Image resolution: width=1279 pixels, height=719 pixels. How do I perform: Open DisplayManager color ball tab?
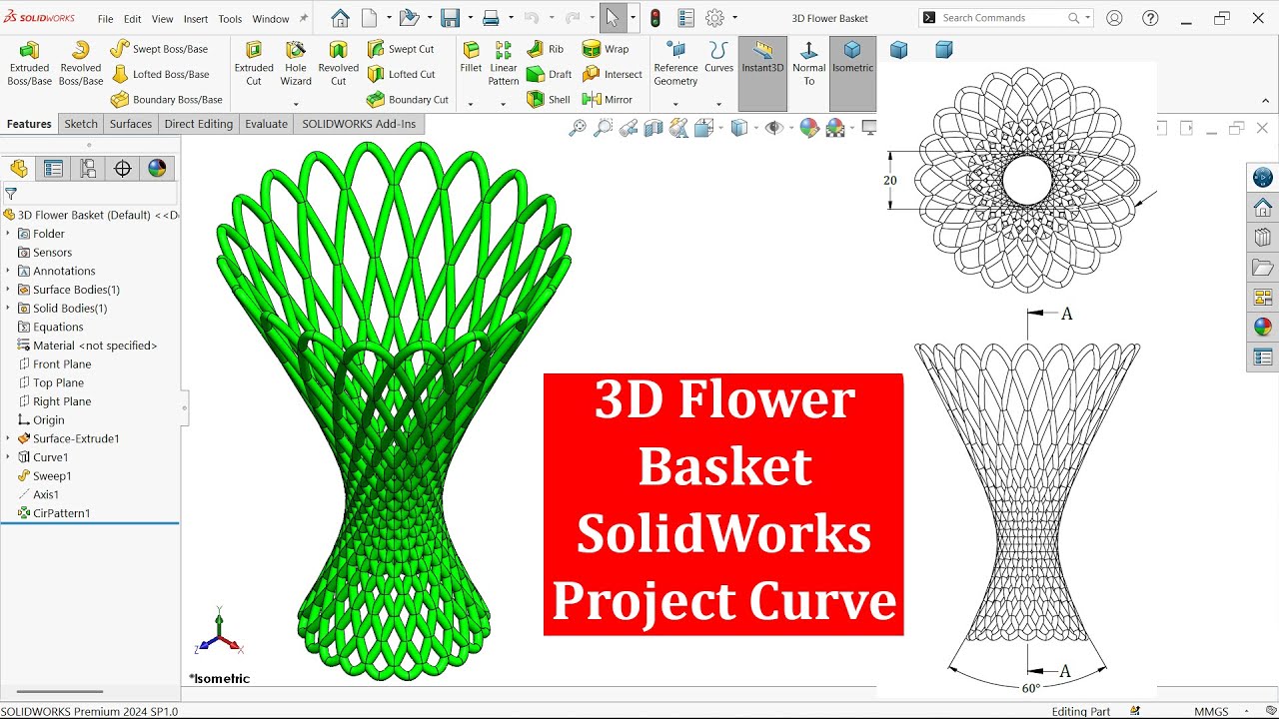point(157,168)
